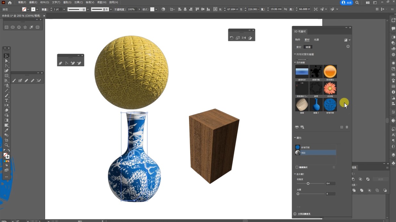Open the stroke weight dropdown
Image resolution: width=396 pixels, height=222 pixels.
tap(64, 9)
